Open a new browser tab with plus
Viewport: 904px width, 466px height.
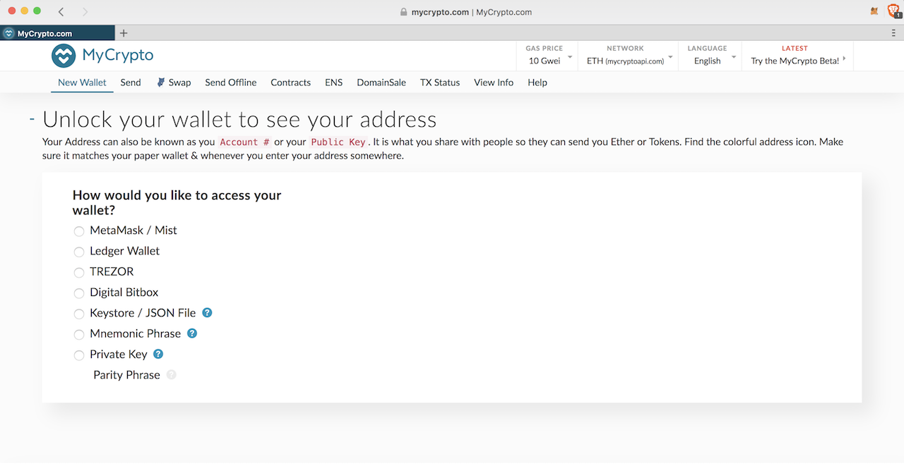click(x=124, y=33)
